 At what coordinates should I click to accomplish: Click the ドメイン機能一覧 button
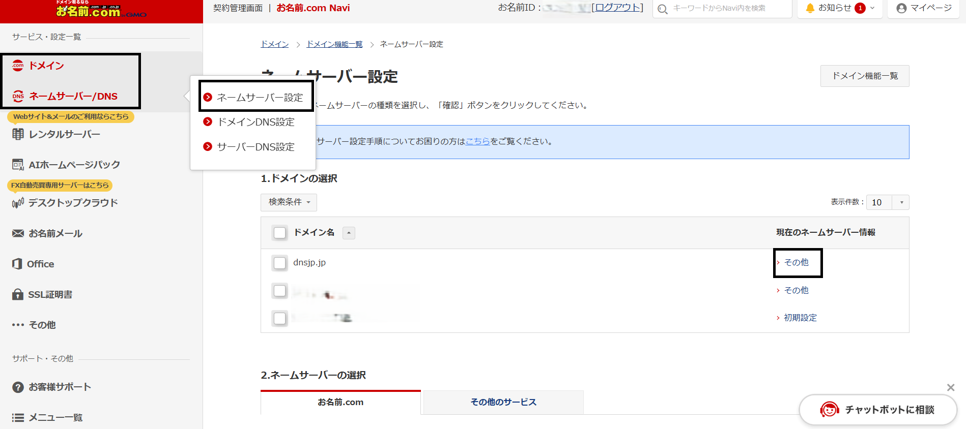click(x=865, y=76)
